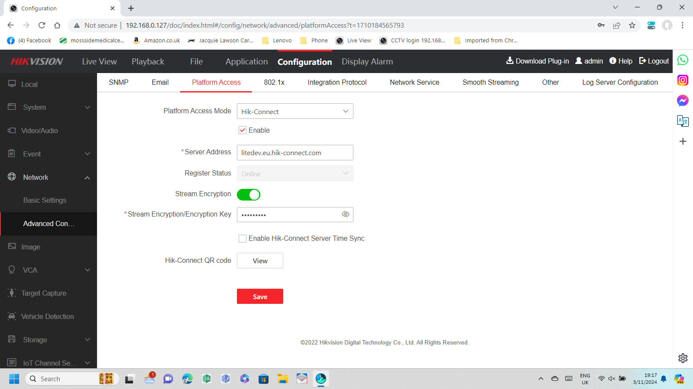The width and height of the screenshot is (693, 389).
Task: Open Messenger in browser sidebar
Action: point(683,101)
